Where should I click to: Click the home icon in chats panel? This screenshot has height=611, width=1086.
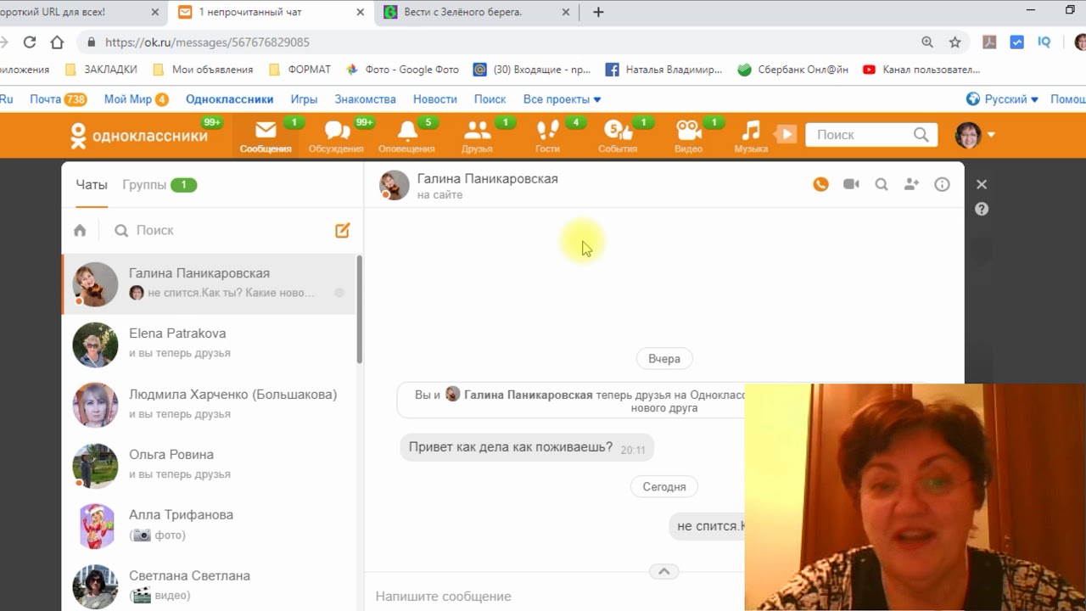tap(80, 230)
